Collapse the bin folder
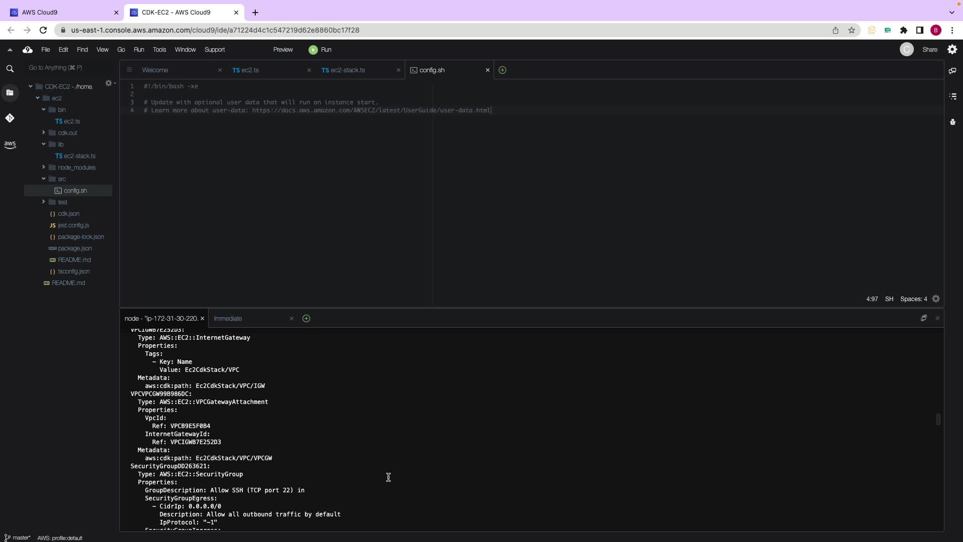This screenshot has height=542, width=963. (44, 109)
